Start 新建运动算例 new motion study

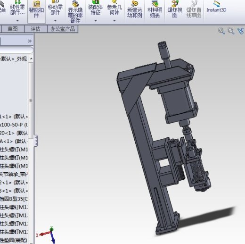tap(134, 9)
